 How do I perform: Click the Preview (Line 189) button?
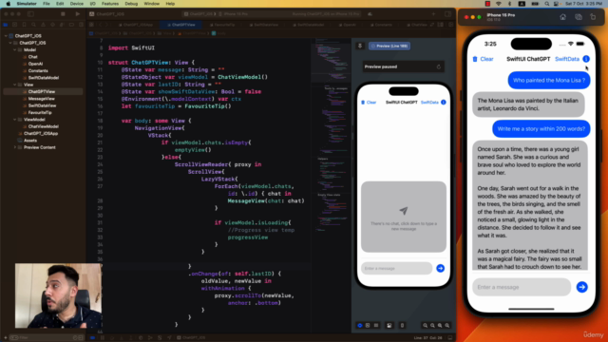point(389,46)
